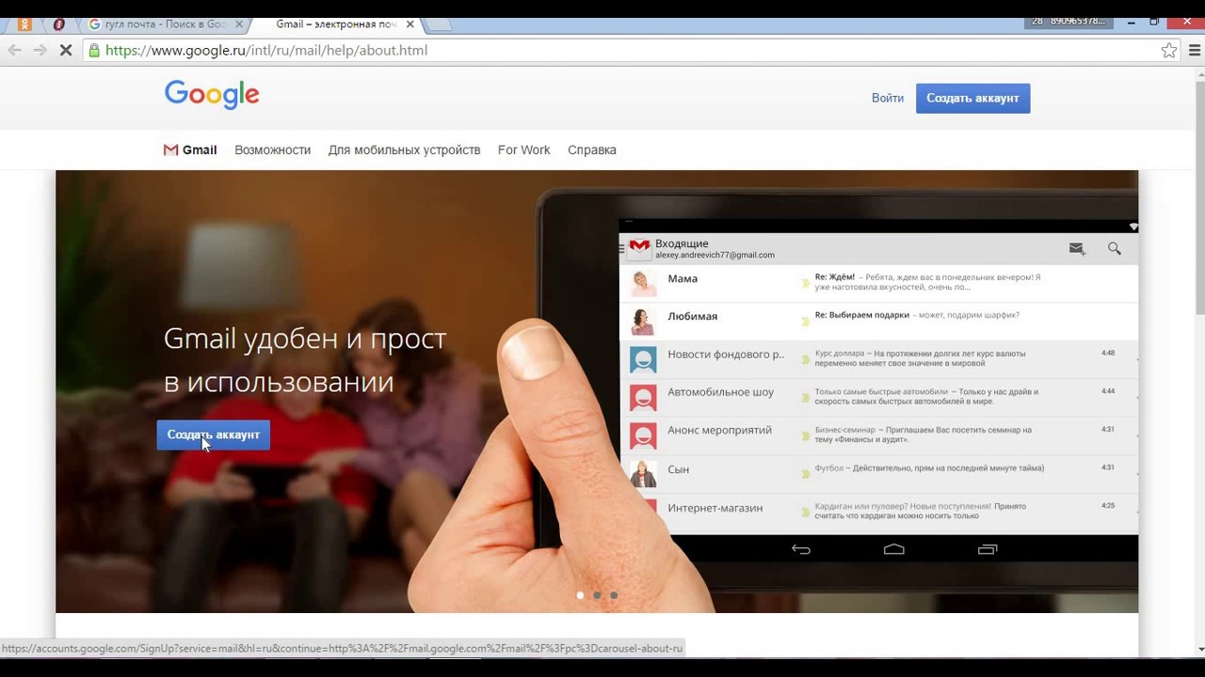Click the label marker on Сын's email
Image resolution: width=1205 pixels, height=677 pixels.
805,474
